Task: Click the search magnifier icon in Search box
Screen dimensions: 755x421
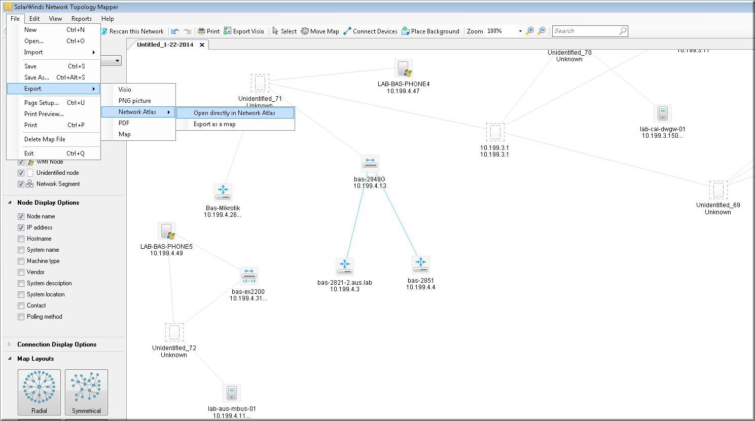Action: tap(623, 31)
